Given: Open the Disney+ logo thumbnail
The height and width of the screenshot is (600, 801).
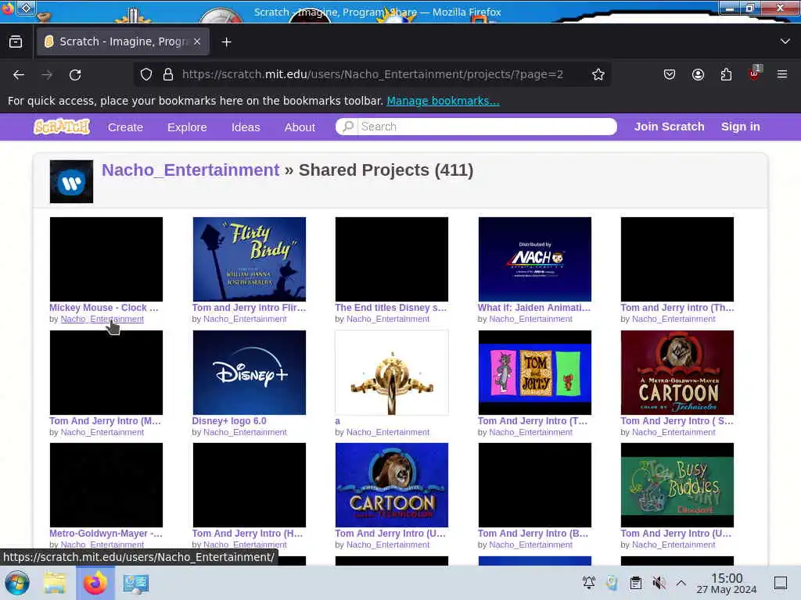Looking at the screenshot, I should coord(250,373).
